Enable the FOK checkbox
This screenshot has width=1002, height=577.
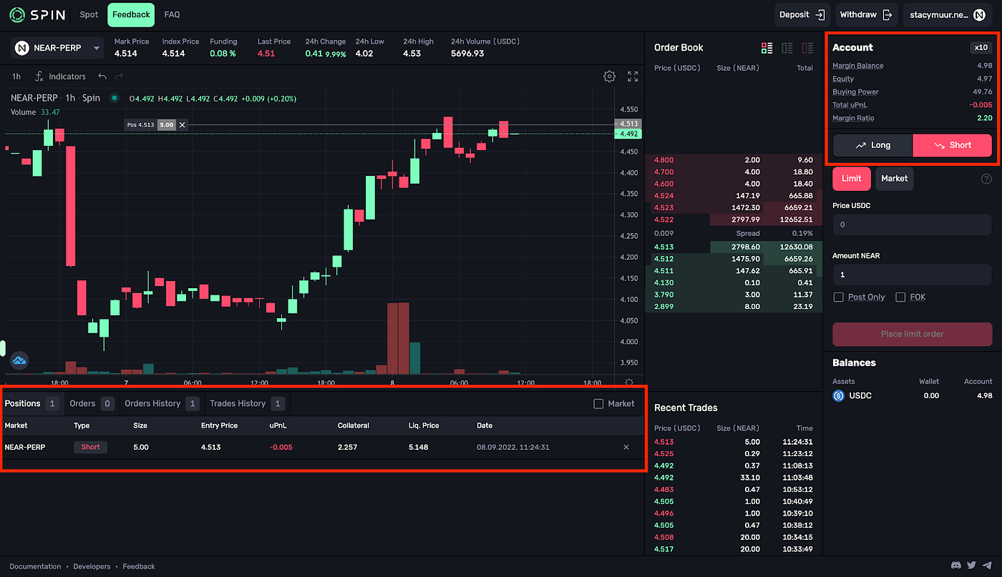point(900,297)
